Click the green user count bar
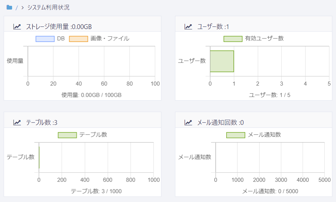Image resolution: width=336 pixels, height=202 pixels. click(222, 61)
